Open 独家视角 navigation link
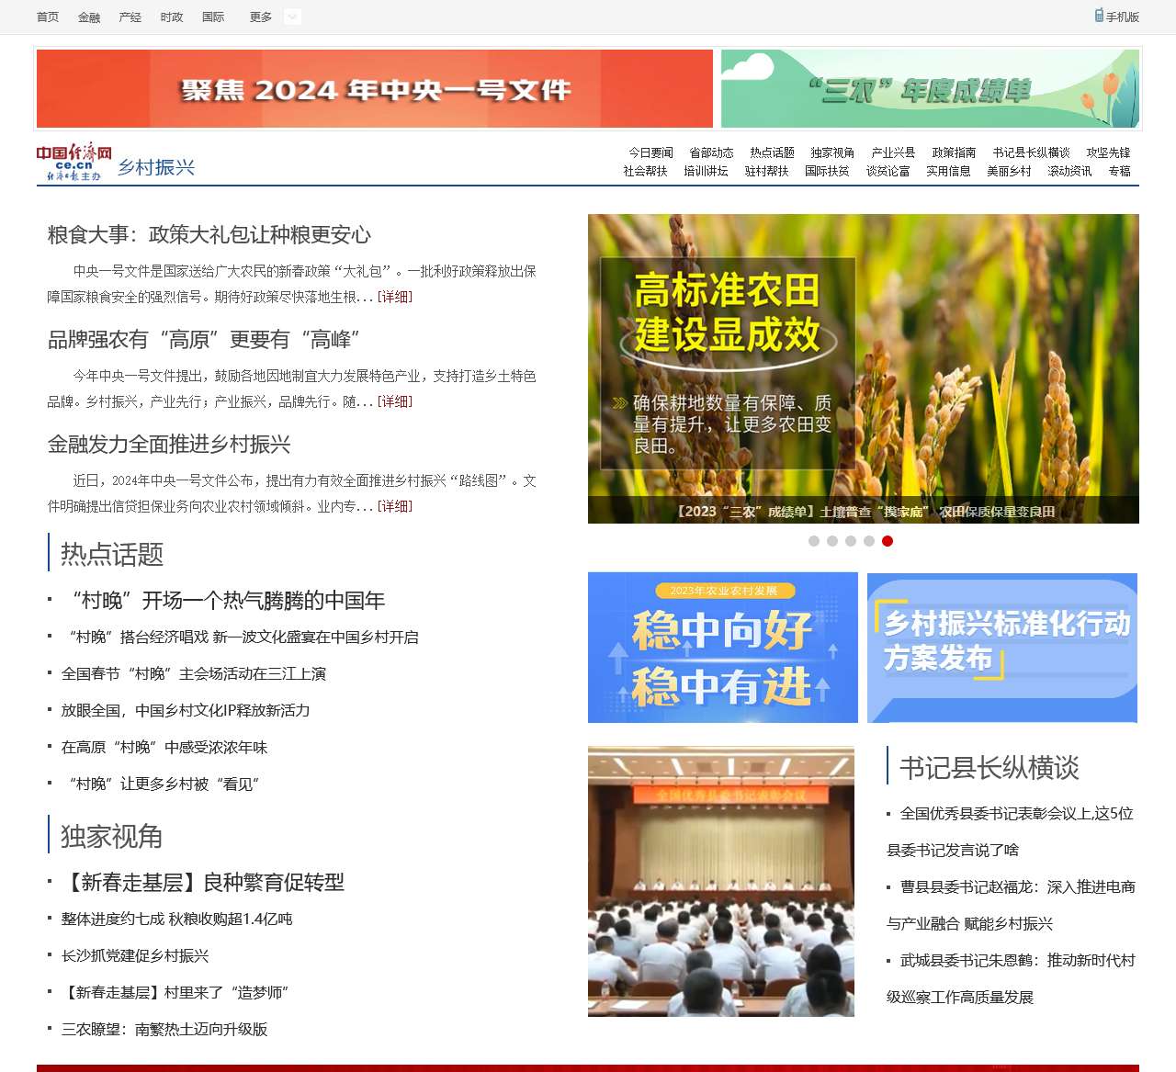The width and height of the screenshot is (1176, 1072). pyautogui.click(x=832, y=152)
